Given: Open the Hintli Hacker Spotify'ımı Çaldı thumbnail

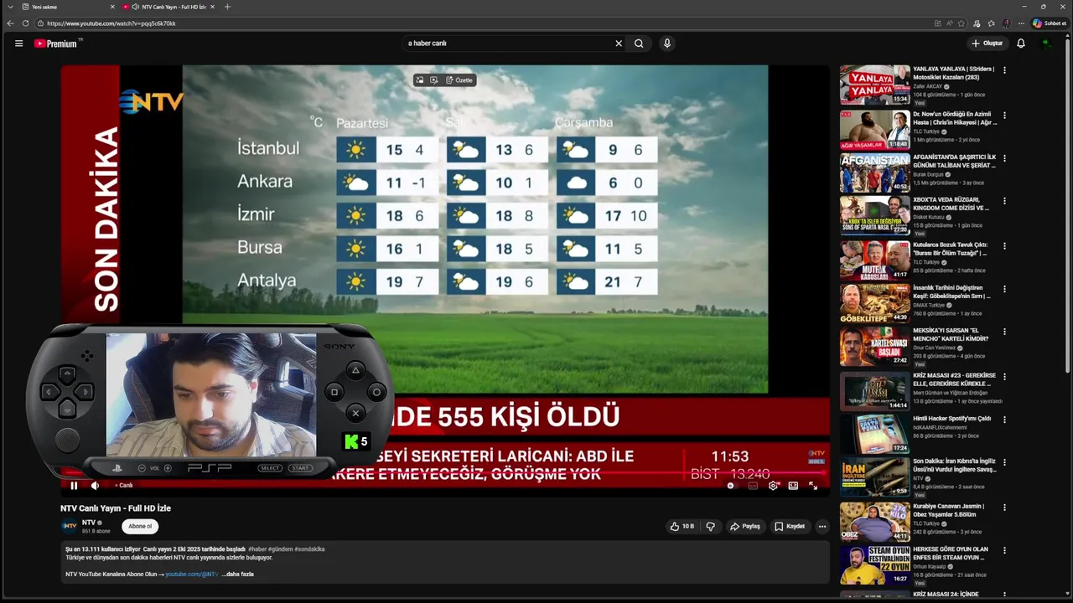Looking at the screenshot, I should pyautogui.click(x=874, y=435).
